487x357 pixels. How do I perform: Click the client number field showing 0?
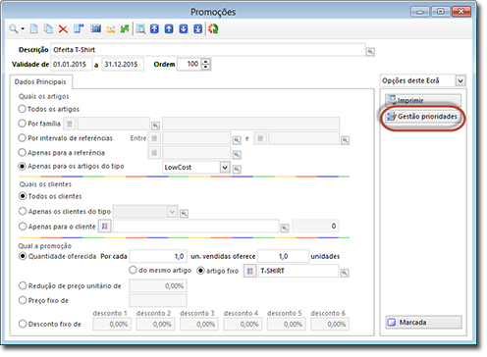point(315,227)
